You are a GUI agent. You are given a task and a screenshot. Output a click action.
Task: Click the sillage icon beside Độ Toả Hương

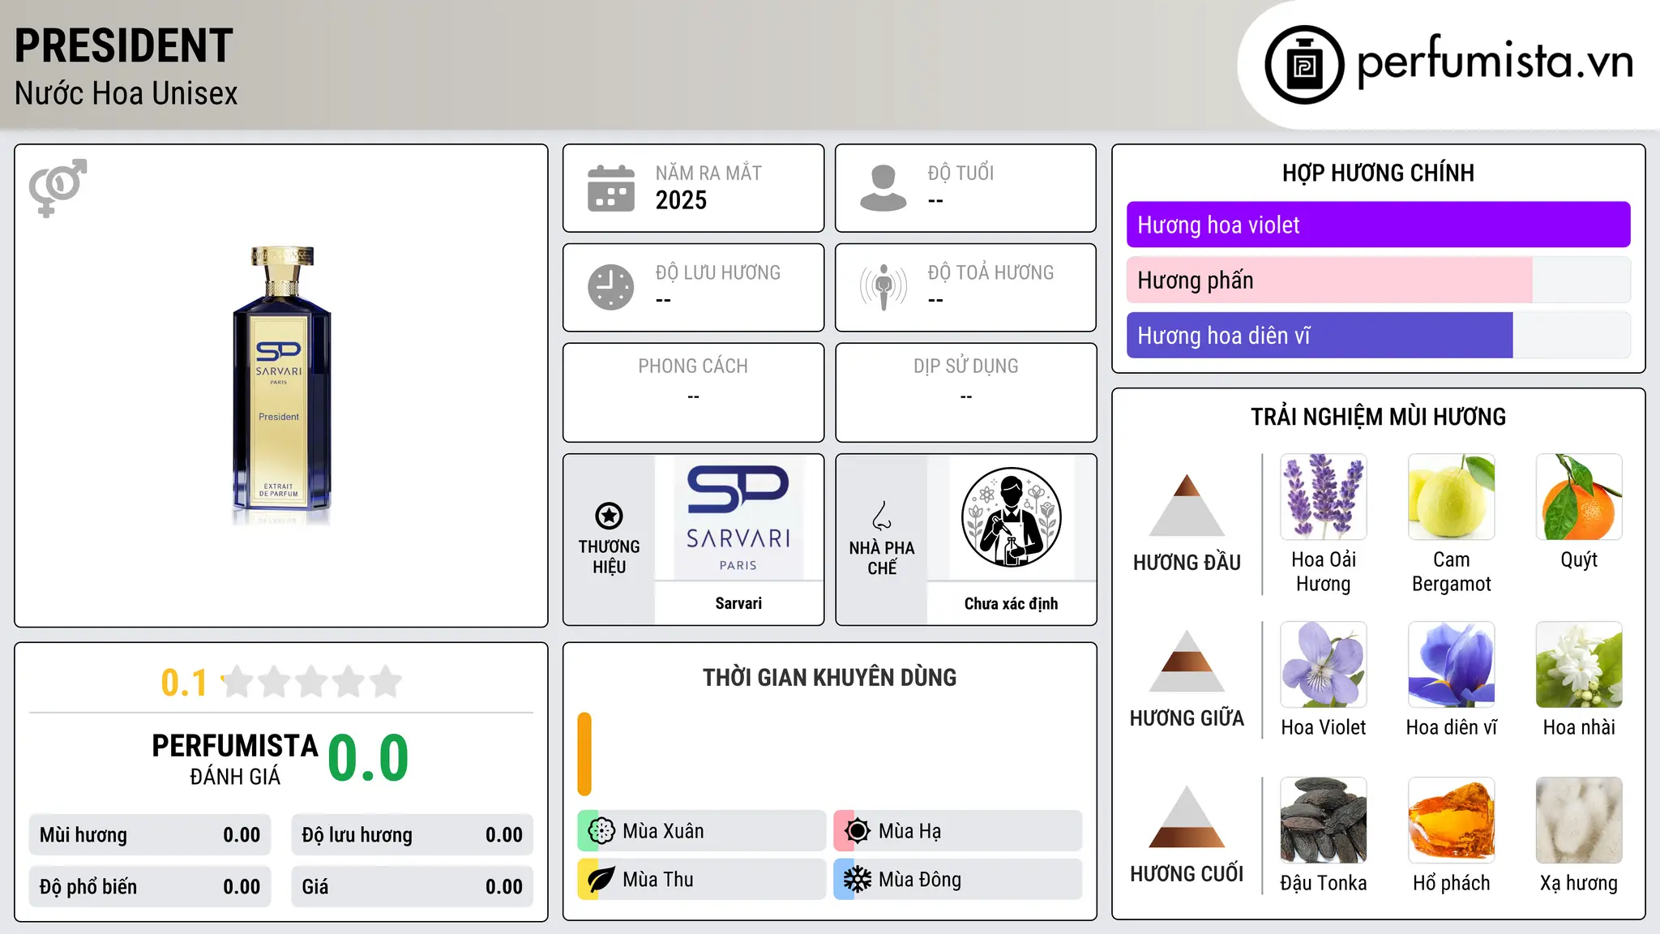tap(883, 287)
